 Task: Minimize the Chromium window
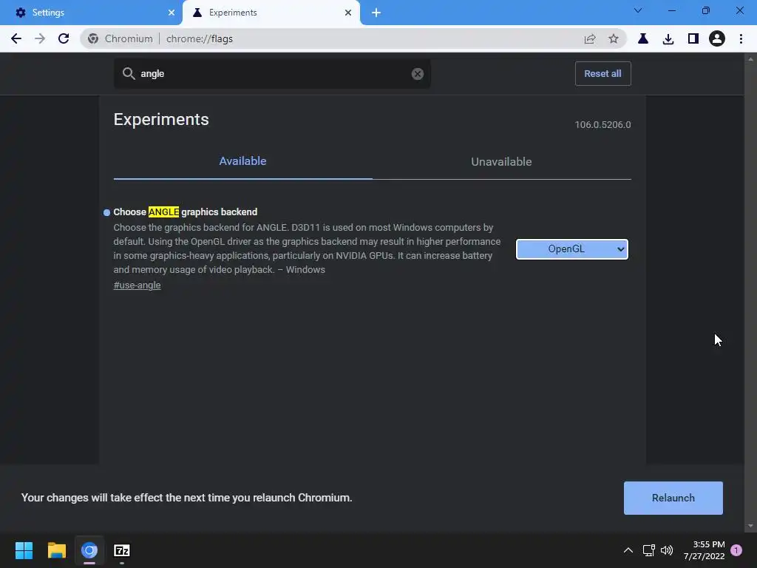point(671,10)
